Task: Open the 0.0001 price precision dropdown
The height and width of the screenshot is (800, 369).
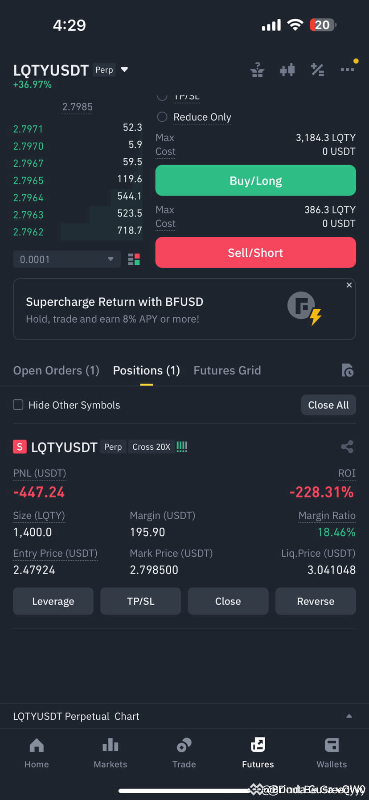Action: 67,259
